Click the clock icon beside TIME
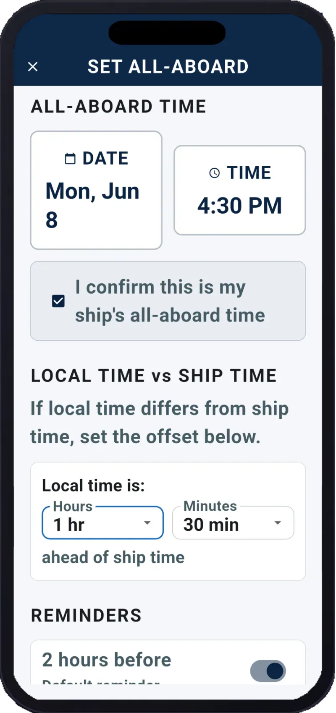 214,172
